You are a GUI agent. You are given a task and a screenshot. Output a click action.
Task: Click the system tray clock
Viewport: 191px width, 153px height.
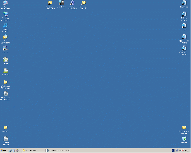187,151
